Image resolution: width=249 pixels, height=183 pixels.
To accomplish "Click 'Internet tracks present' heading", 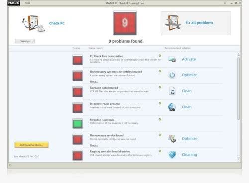I will click(x=105, y=104).
